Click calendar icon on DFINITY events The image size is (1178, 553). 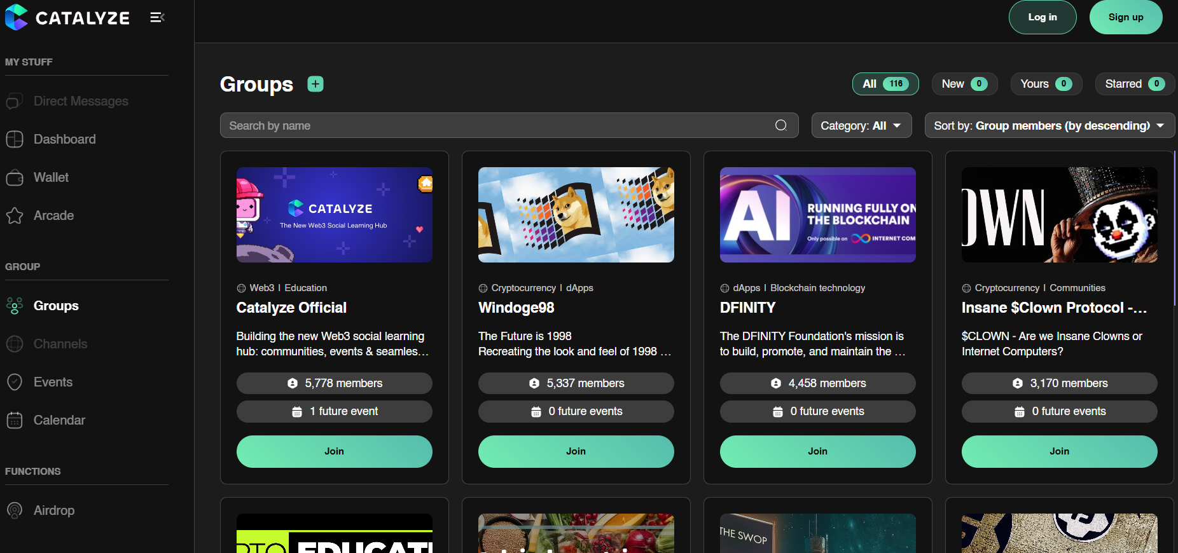778,411
